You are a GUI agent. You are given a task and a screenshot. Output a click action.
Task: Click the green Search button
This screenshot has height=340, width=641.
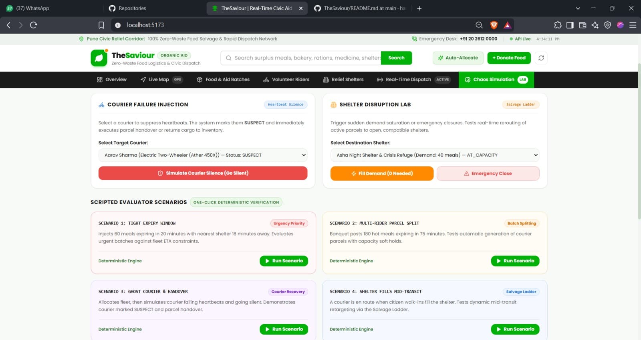click(x=396, y=58)
